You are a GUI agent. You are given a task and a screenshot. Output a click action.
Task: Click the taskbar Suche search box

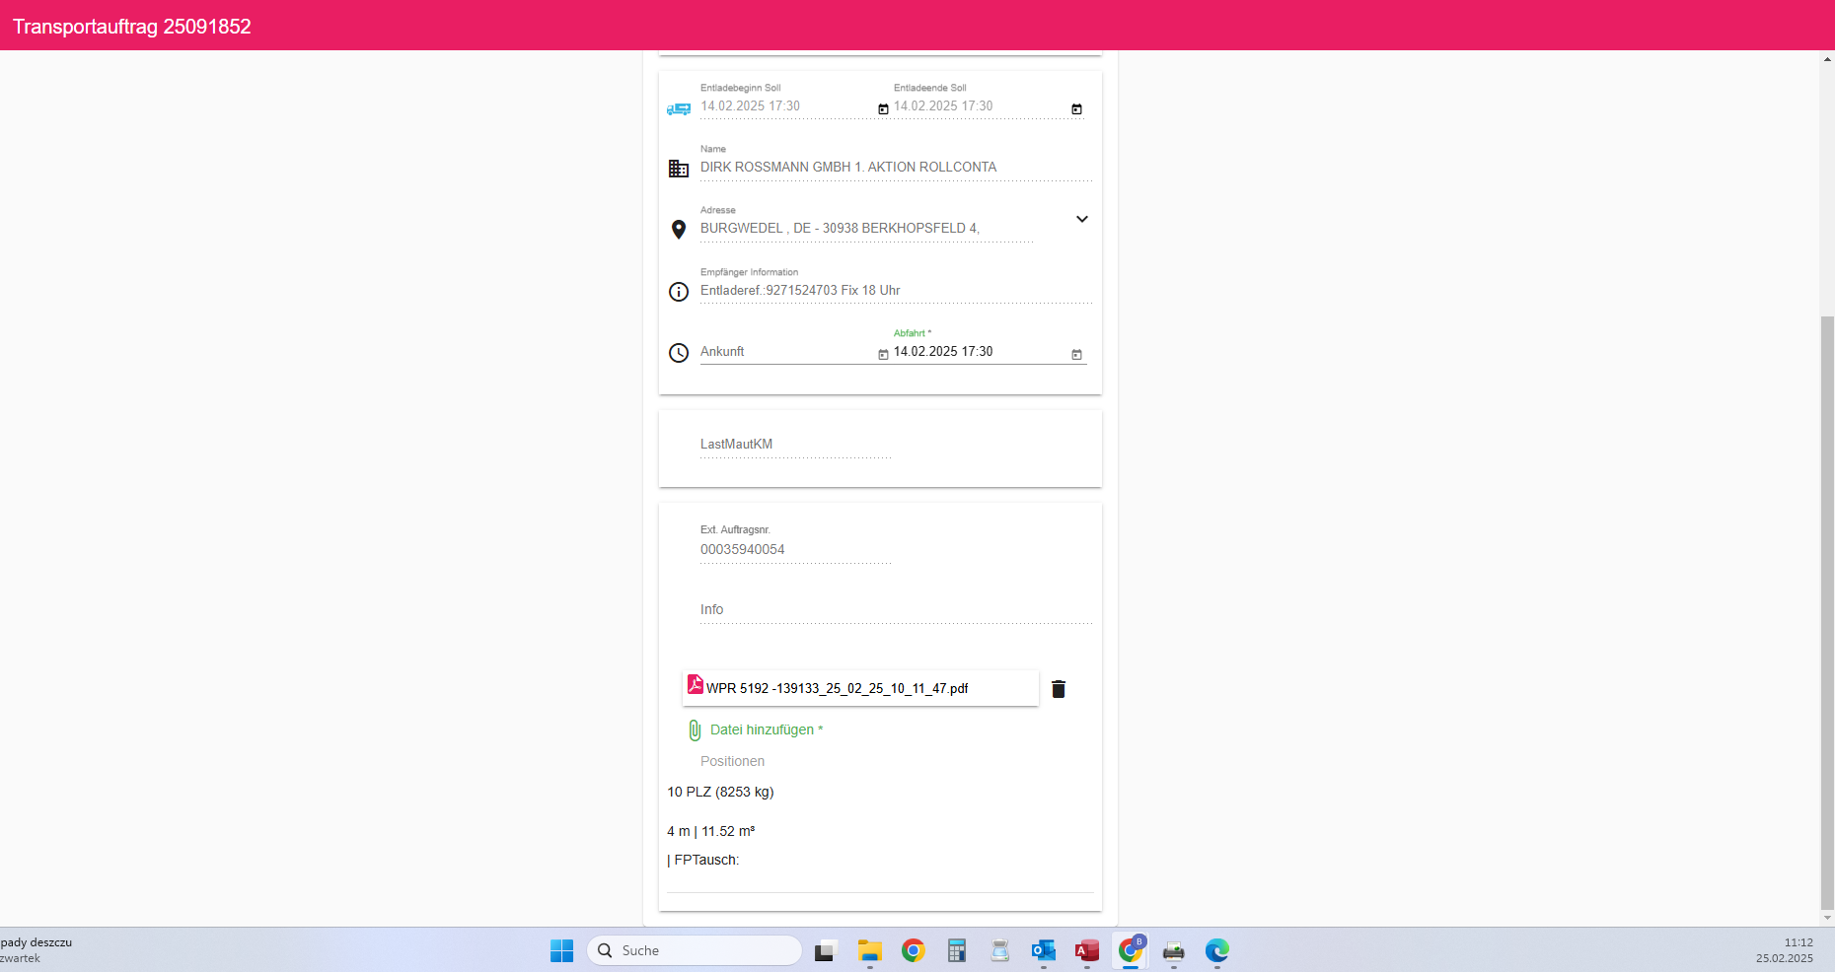click(695, 950)
